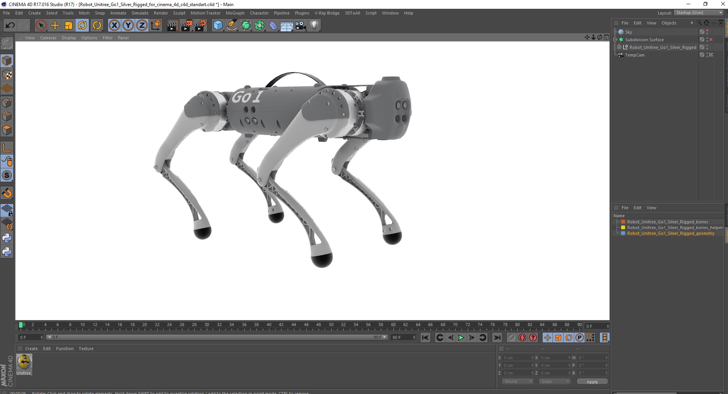Toggle Y axis lock
728x394 pixels.
point(128,25)
